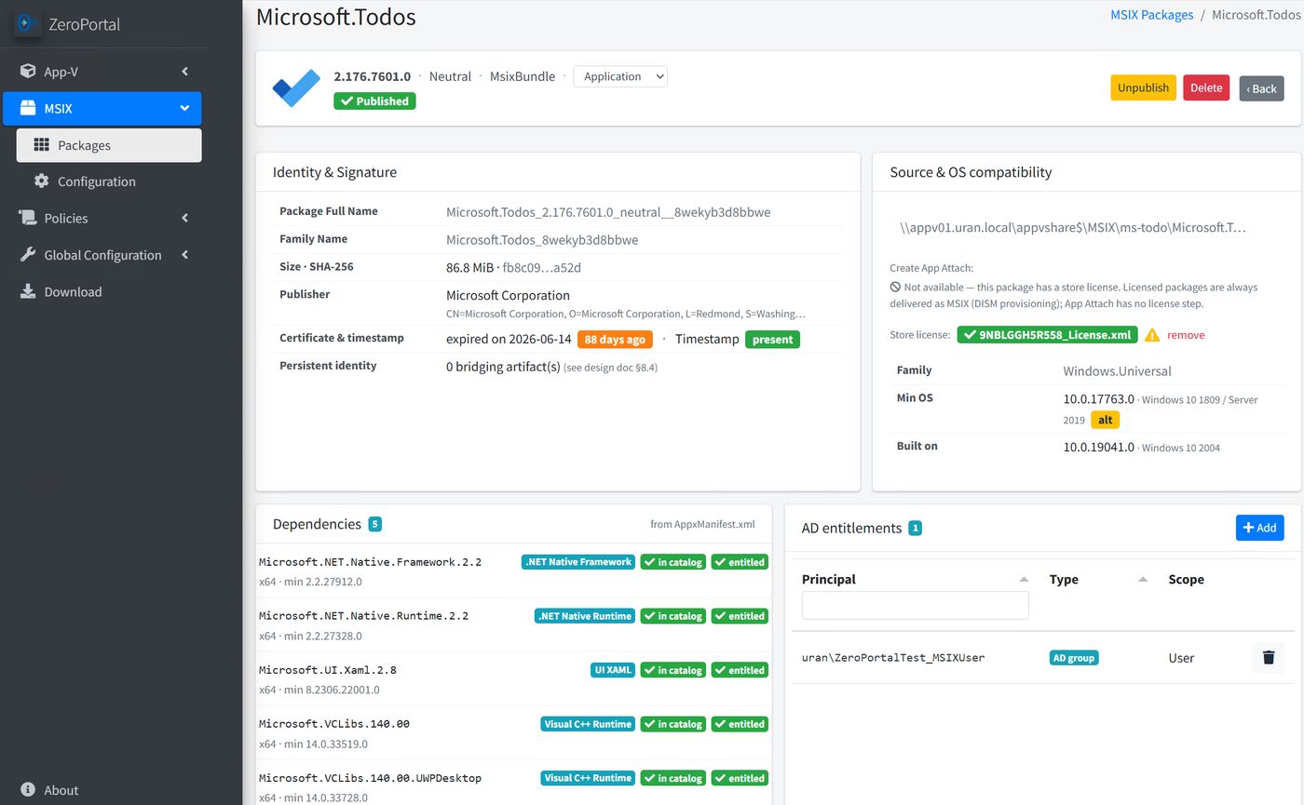
Task: Expand the App-V sidebar section
Action: 184,72
